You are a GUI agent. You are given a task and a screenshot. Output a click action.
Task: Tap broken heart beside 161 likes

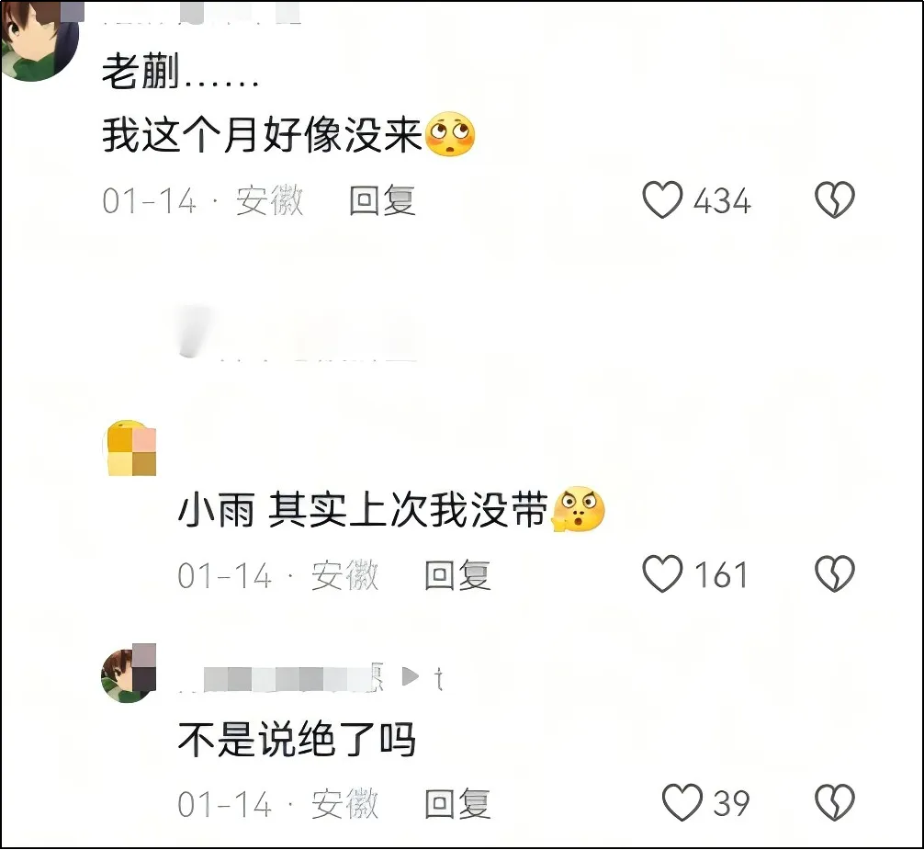coord(834,573)
